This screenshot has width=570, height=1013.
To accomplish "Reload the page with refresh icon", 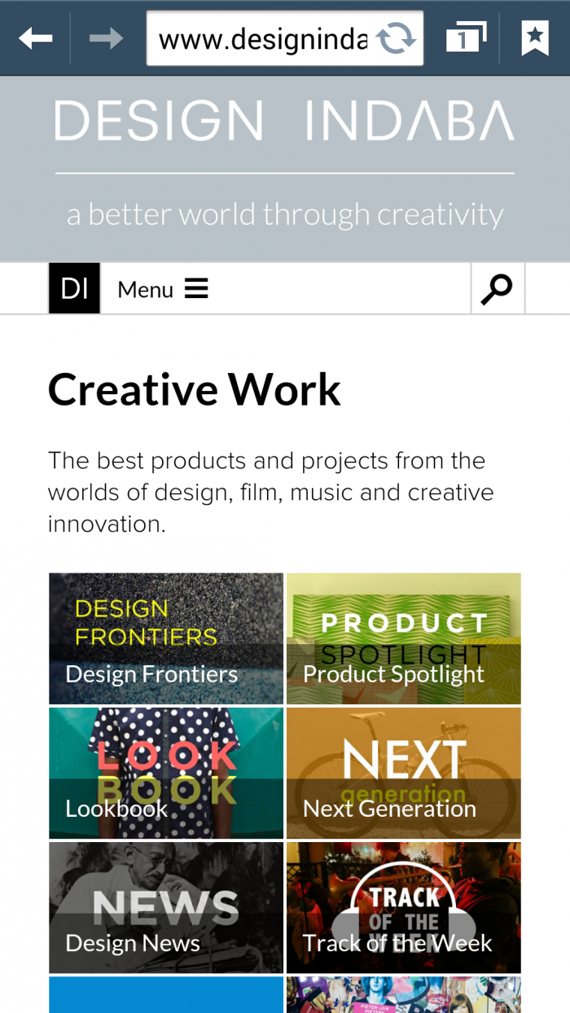I will tap(396, 38).
